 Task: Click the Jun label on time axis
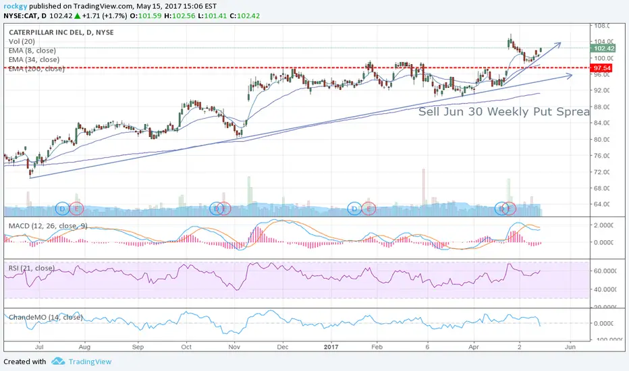[570, 347]
